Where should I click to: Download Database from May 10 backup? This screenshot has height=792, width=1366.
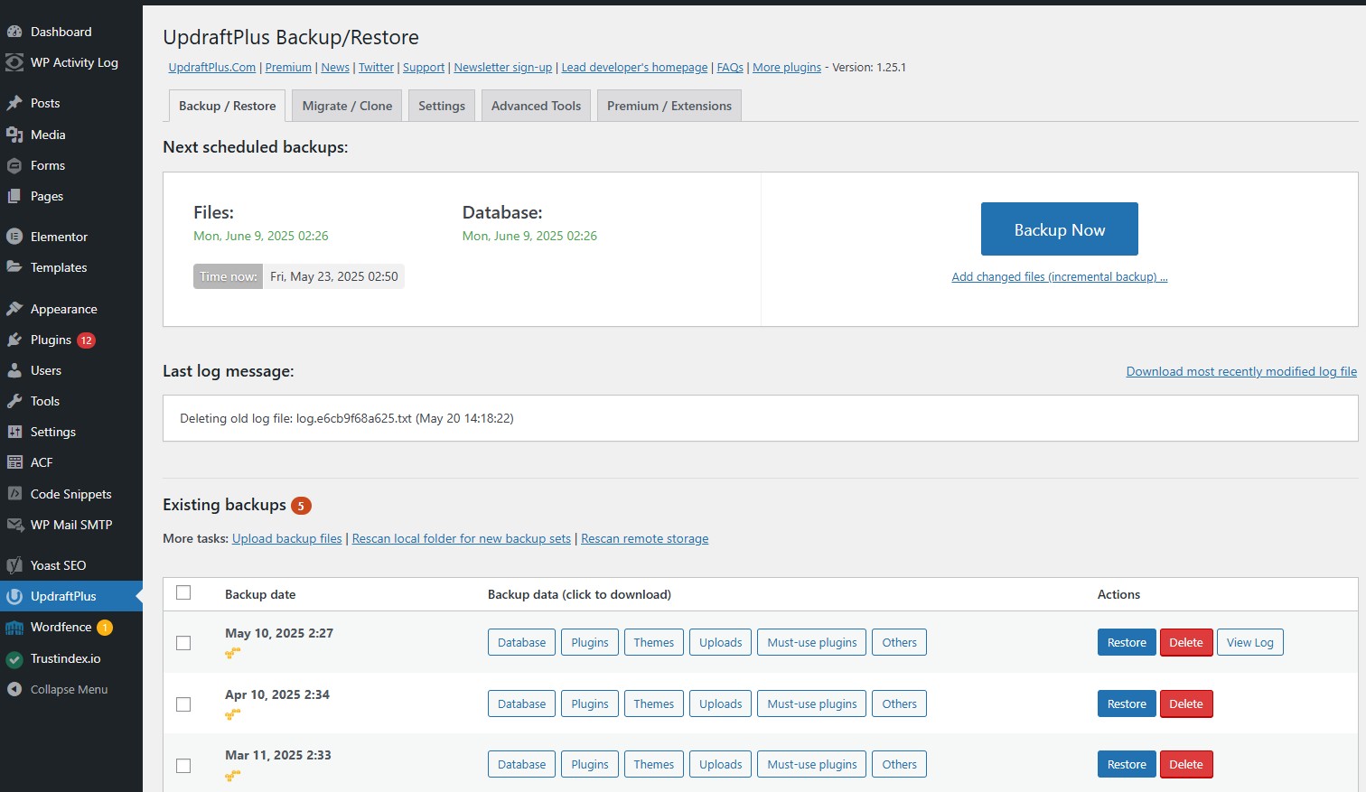click(521, 643)
